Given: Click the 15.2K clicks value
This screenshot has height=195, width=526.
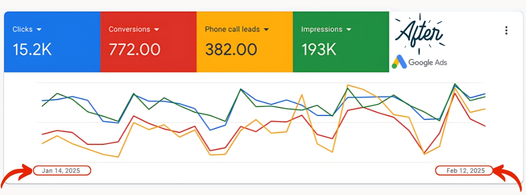Looking at the screenshot, I should point(32,49).
